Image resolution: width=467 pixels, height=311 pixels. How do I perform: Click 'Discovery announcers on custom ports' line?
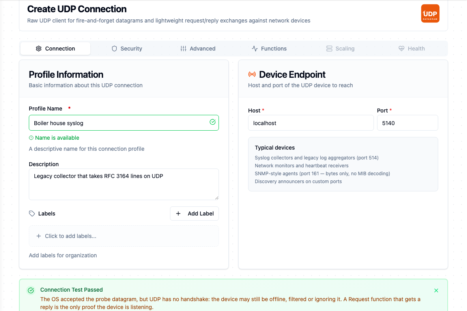click(299, 182)
